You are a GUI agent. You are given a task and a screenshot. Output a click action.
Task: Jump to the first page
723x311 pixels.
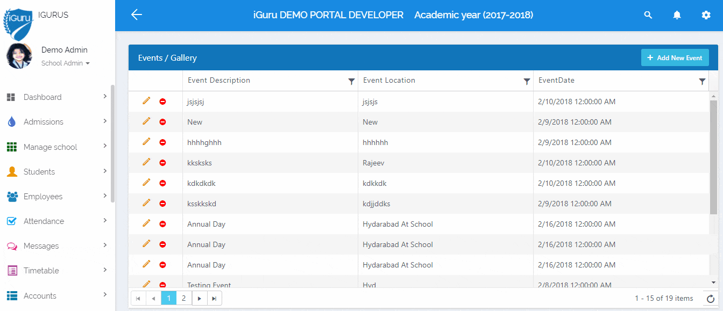click(x=138, y=298)
